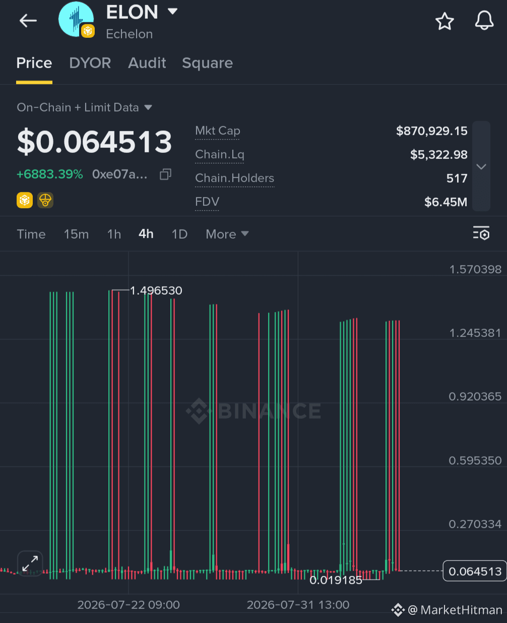
Task: Tap the $870,929.15 market cap value
Action: pyautogui.click(x=432, y=131)
